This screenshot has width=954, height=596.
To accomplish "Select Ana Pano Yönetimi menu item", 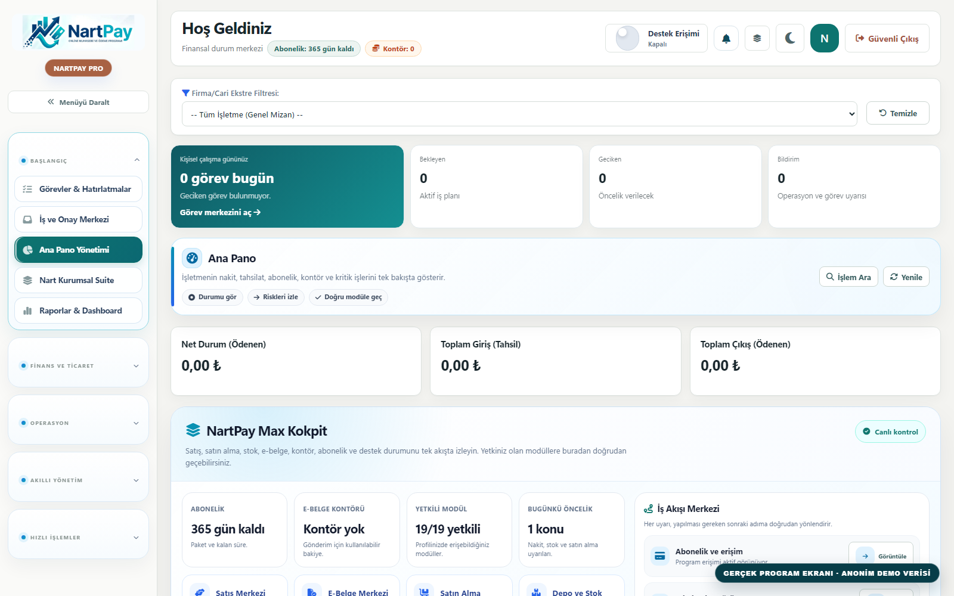I will point(78,250).
